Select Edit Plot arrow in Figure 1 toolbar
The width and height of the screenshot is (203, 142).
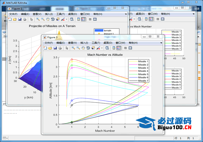point(32,19)
